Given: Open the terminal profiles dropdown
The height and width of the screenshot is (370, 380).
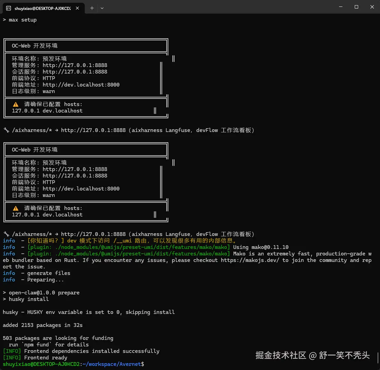Looking at the screenshot, I should [x=102, y=8].
